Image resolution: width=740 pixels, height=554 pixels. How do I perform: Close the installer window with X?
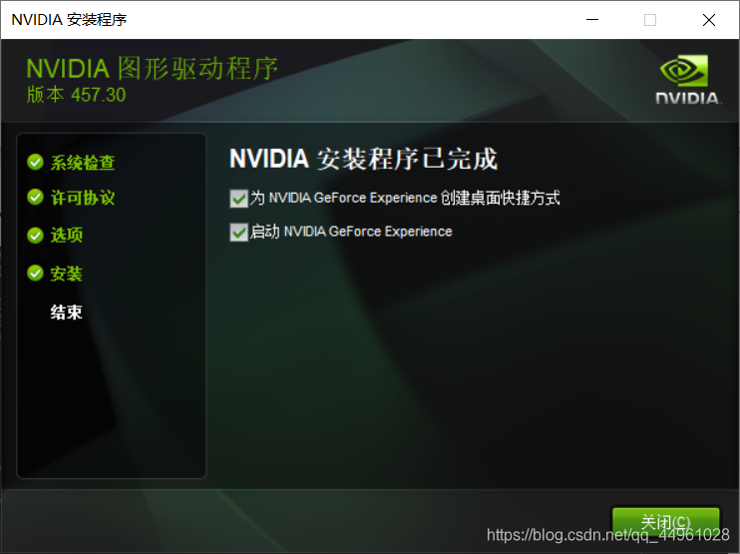pos(708,20)
